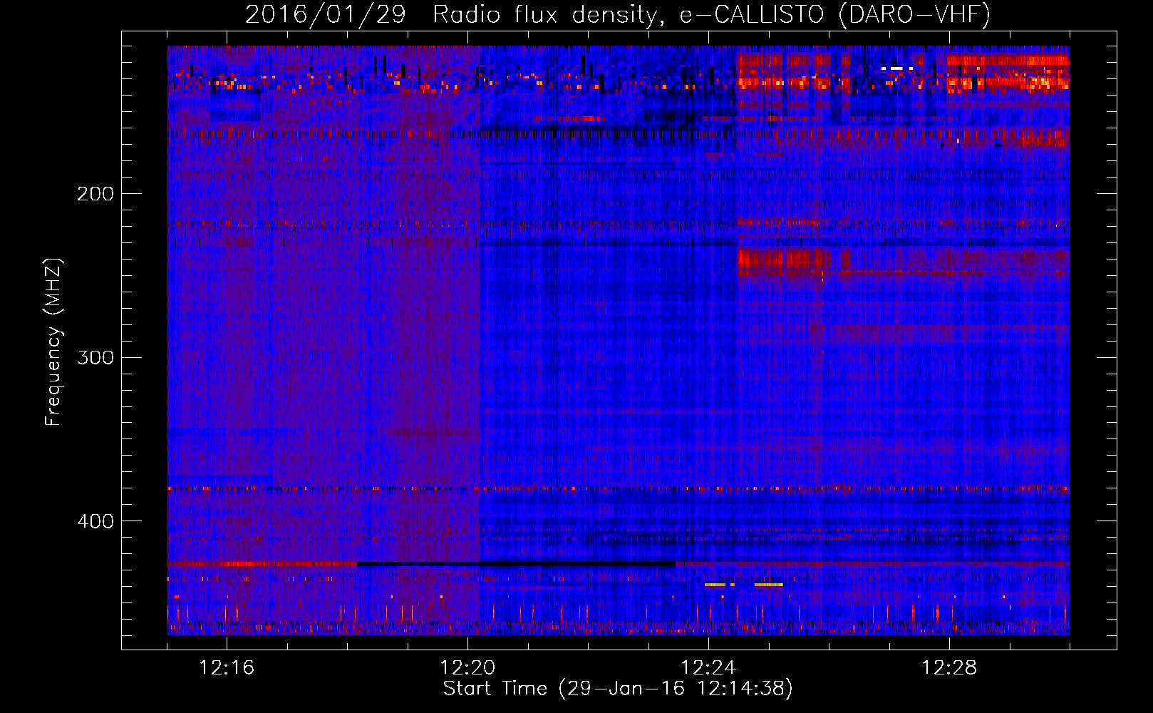Select the 12:20 time tick label
This screenshot has height=713, width=1153.
click(467, 668)
